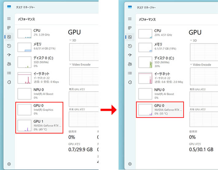Select Performance page icon in right Task Manager
Viewport: 218px width, 170px height.
tap(130, 37)
